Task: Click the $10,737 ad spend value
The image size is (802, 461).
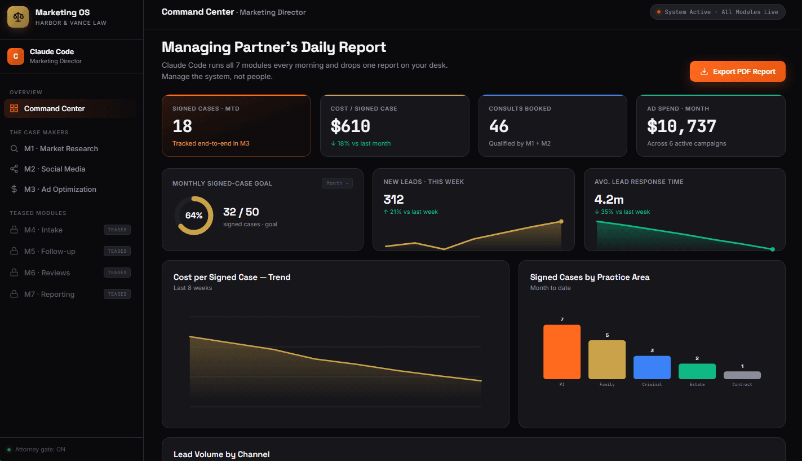Action: [x=681, y=126]
